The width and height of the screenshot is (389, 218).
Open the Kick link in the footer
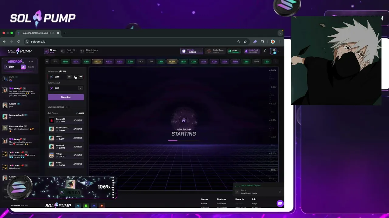pos(86,206)
